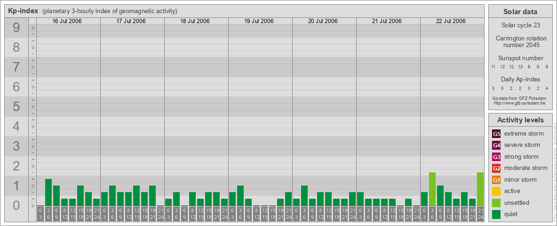
Task: Click the light green unsettled swatch
Action: (496, 202)
